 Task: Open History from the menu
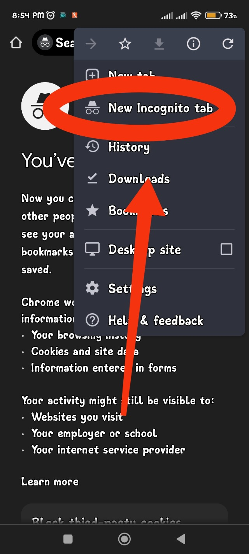(x=160, y=147)
